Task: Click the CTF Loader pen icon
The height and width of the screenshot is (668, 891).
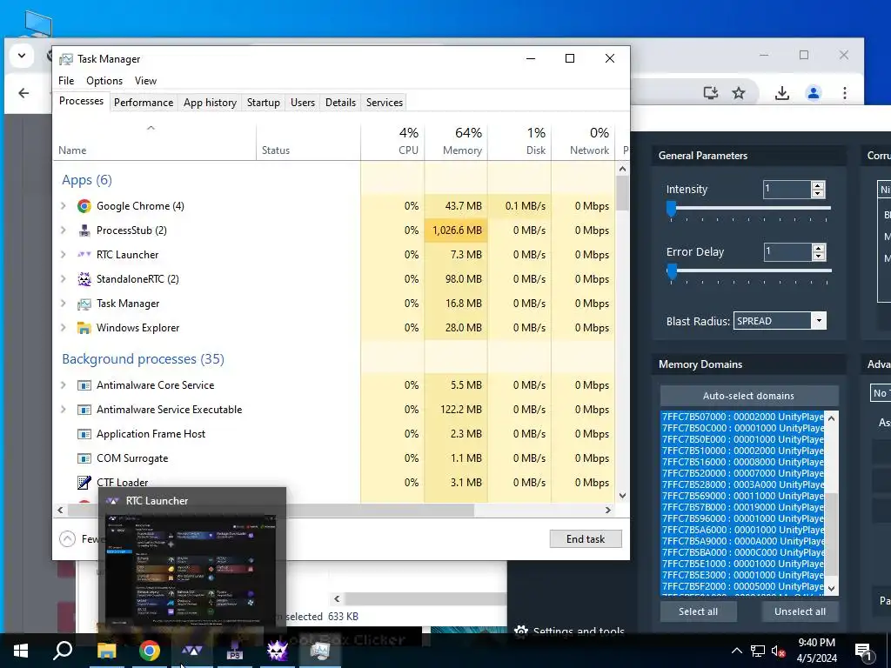Action: [84, 482]
